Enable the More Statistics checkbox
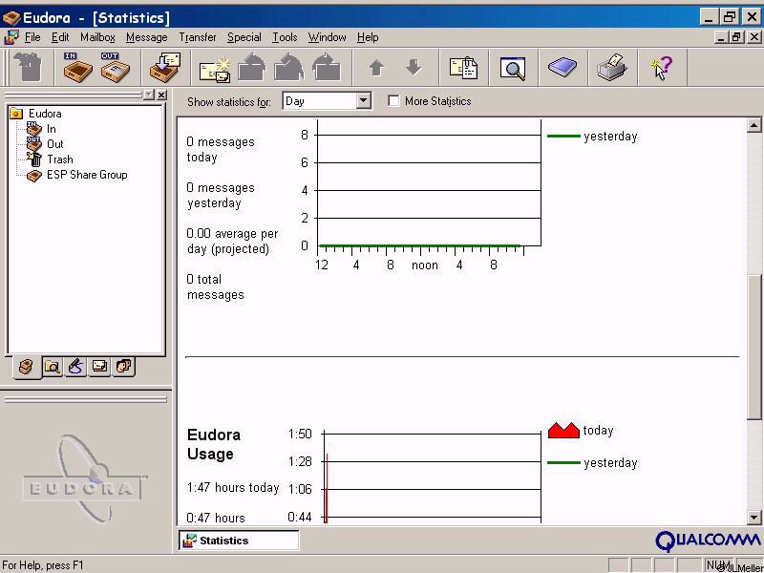This screenshot has width=764, height=573. (x=393, y=101)
